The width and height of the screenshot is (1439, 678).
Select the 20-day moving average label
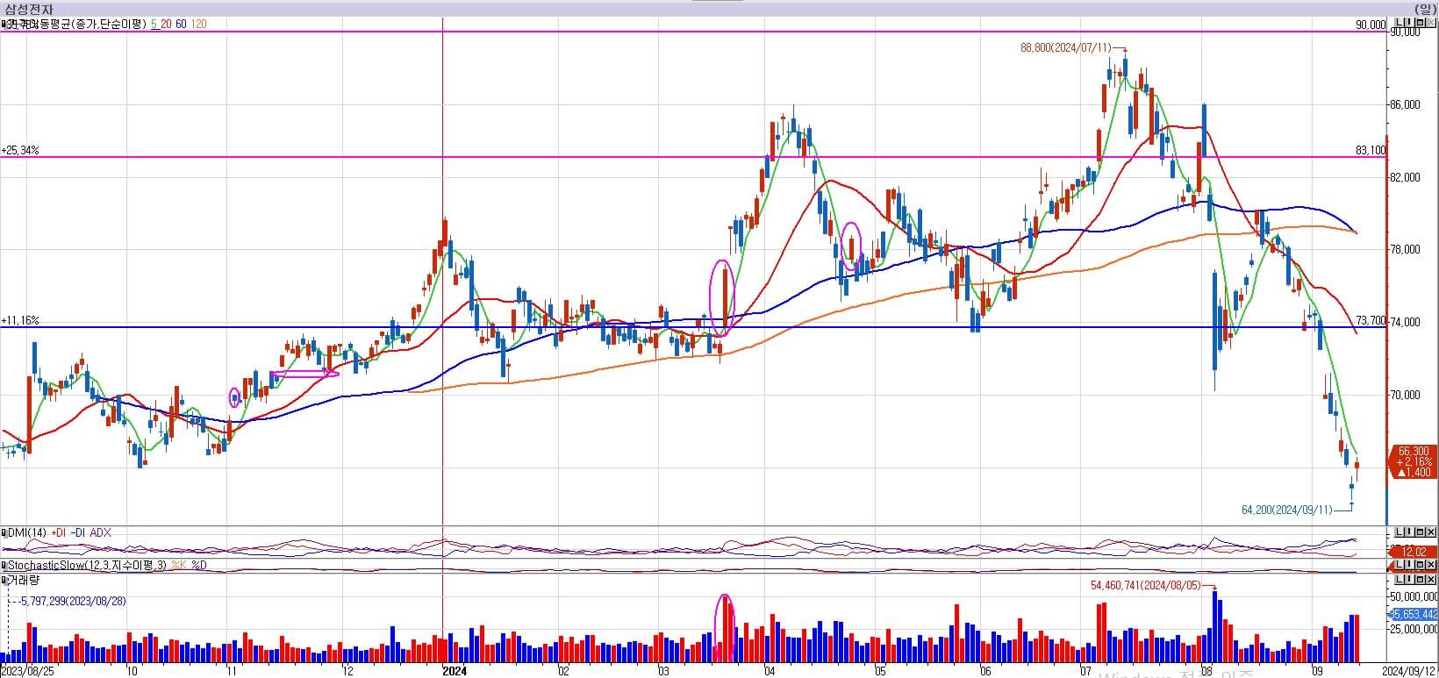pos(166,25)
